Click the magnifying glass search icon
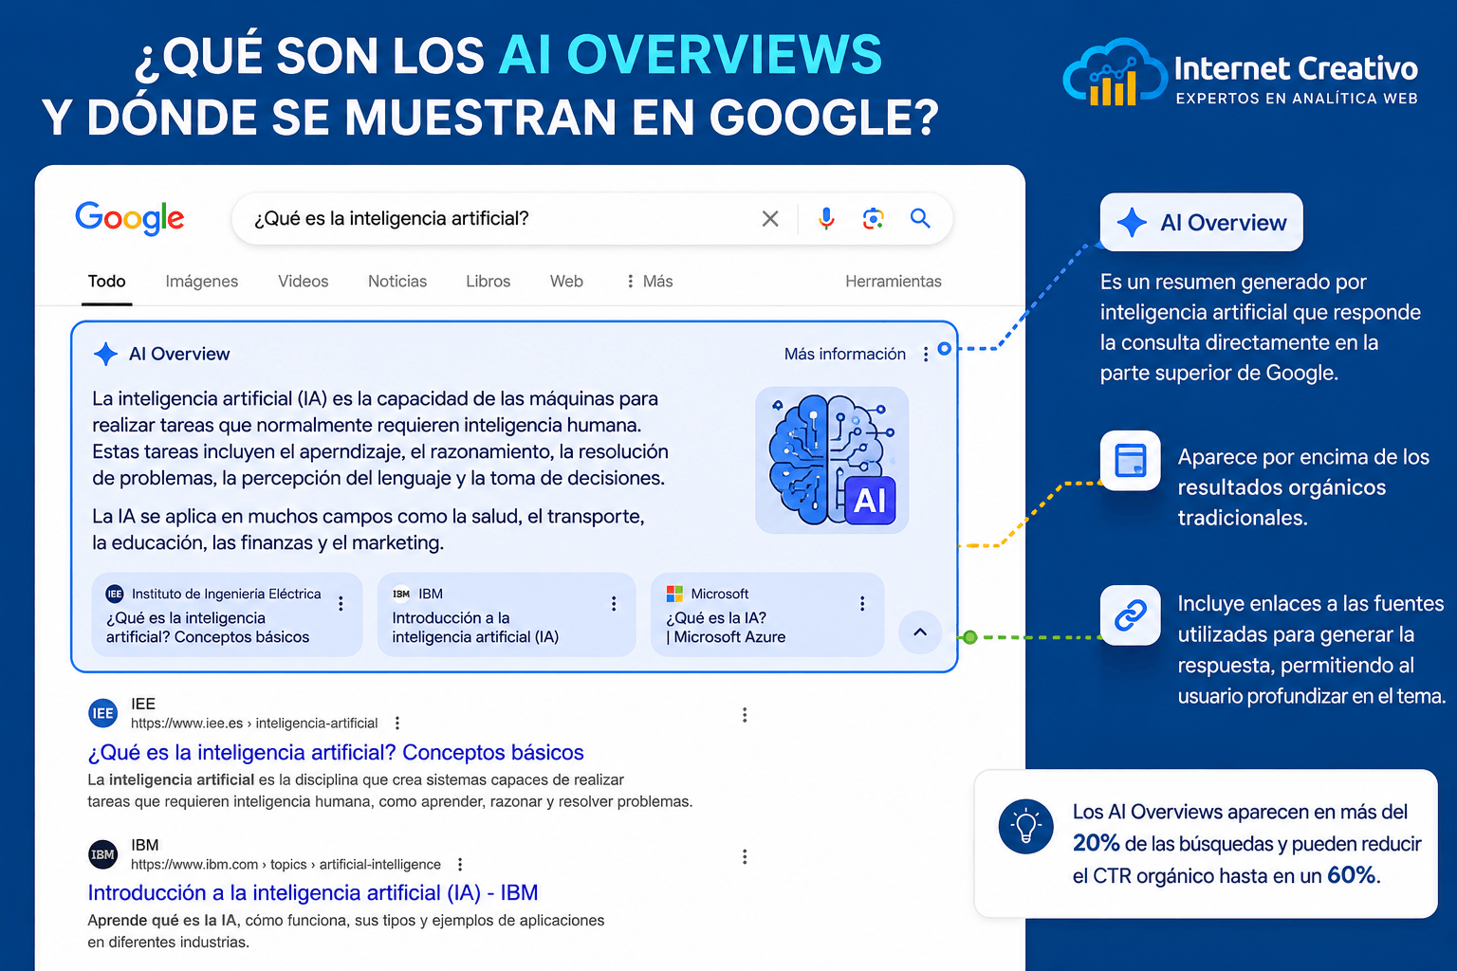This screenshot has width=1457, height=971. (x=920, y=218)
